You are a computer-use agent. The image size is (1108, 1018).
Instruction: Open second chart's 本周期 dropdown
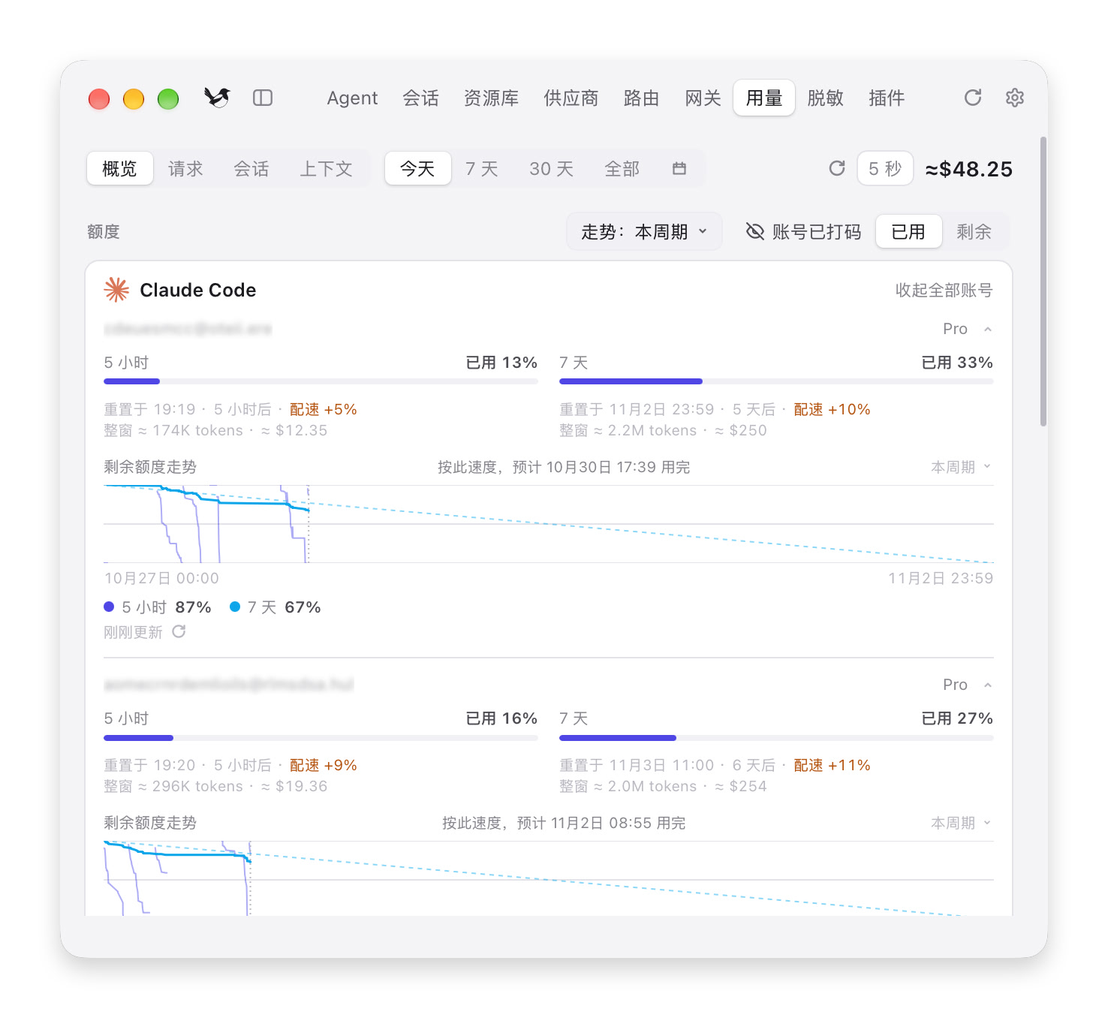[x=961, y=823]
